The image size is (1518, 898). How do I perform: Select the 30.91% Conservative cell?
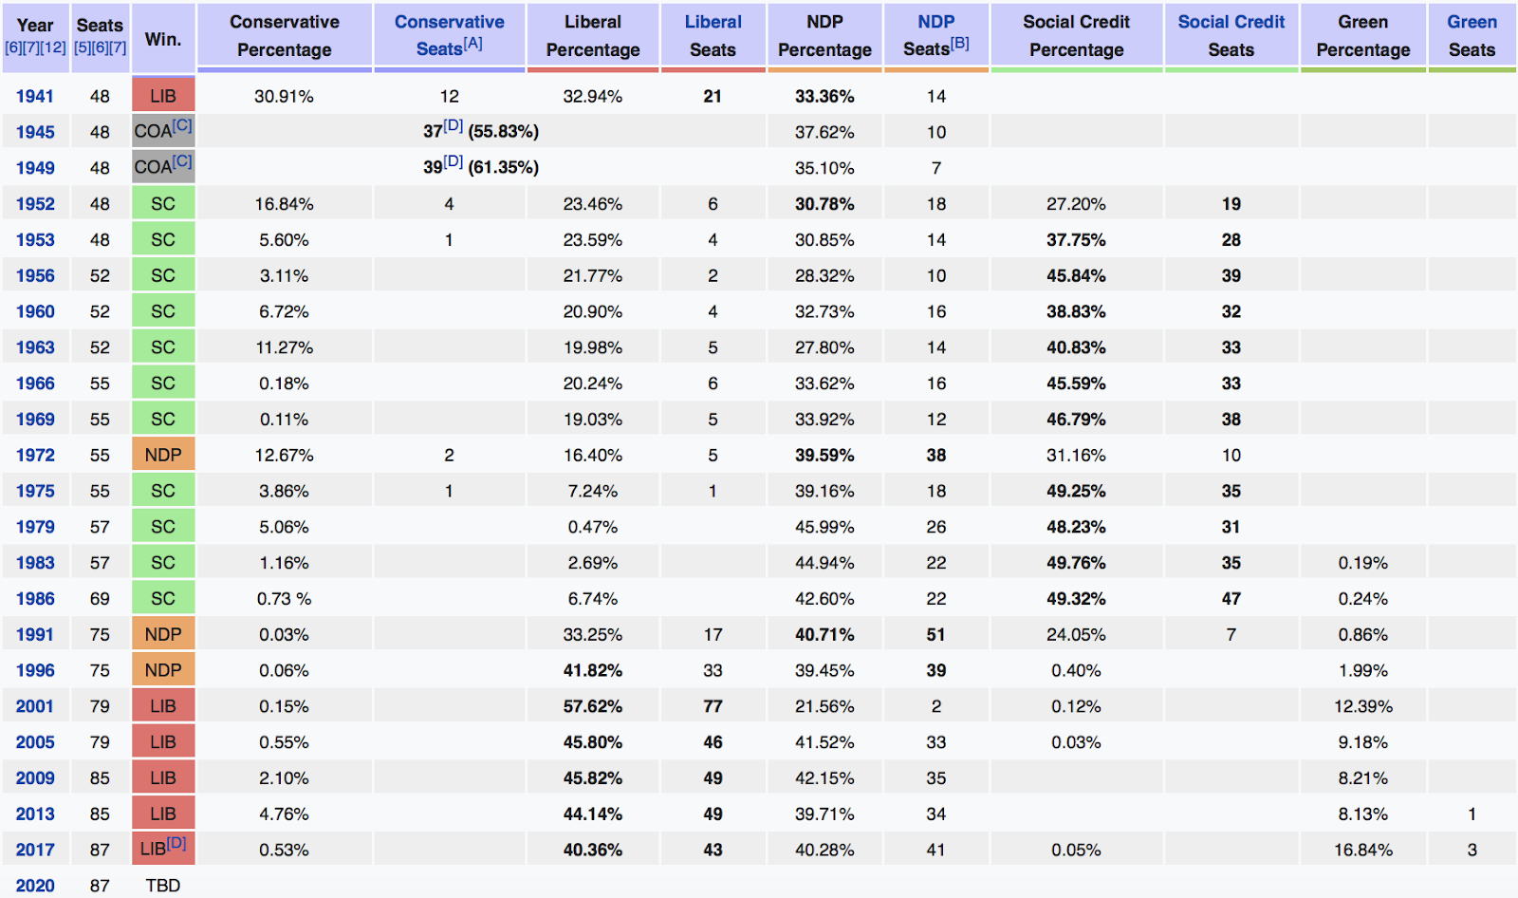pos(284,96)
